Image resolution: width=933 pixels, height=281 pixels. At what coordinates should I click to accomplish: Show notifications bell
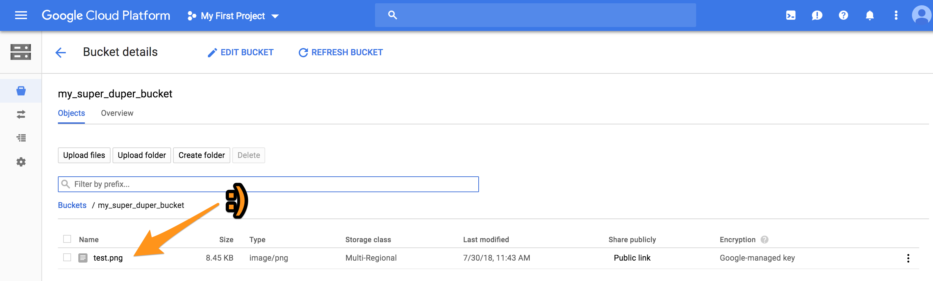(870, 15)
